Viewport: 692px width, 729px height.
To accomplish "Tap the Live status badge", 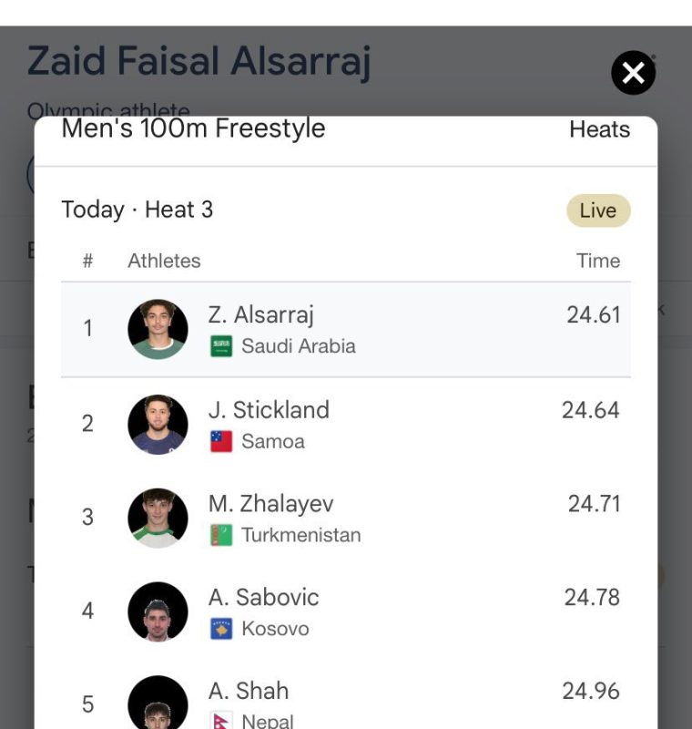I will (x=598, y=210).
